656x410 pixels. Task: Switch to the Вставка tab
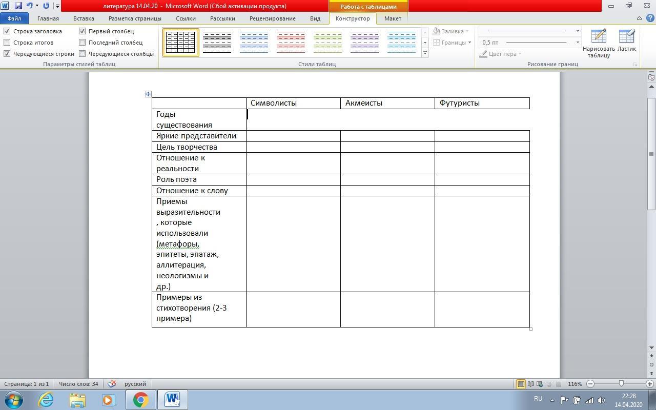click(x=84, y=18)
